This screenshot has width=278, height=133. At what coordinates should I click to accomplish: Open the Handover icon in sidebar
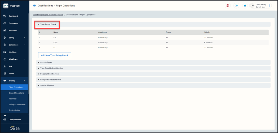(x=5, y=31)
